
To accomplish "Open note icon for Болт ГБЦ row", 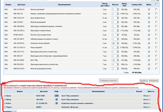I will tap(149, 60).
